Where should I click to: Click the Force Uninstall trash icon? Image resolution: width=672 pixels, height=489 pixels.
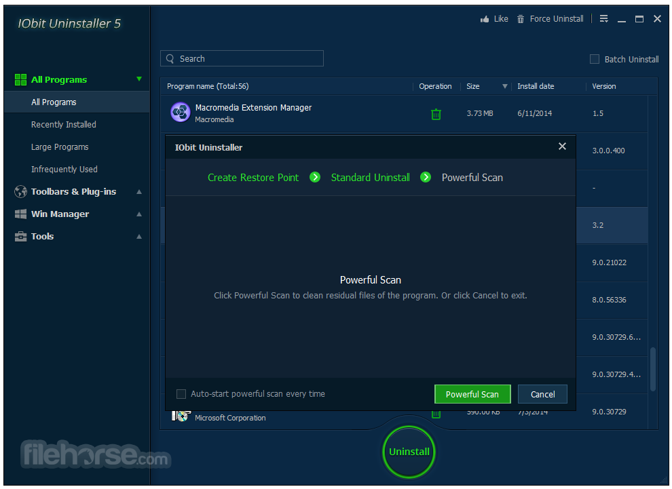click(x=520, y=19)
